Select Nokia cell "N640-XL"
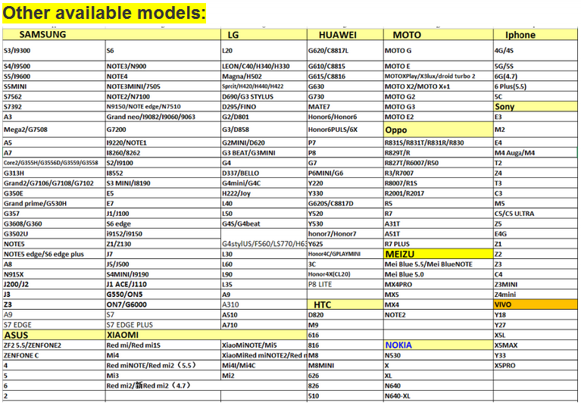The image size is (581, 403). [x=439, y=396]
